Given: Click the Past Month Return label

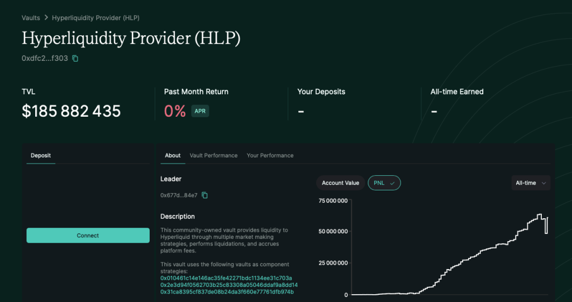Looking at the screenshot, I should [196, 92].
